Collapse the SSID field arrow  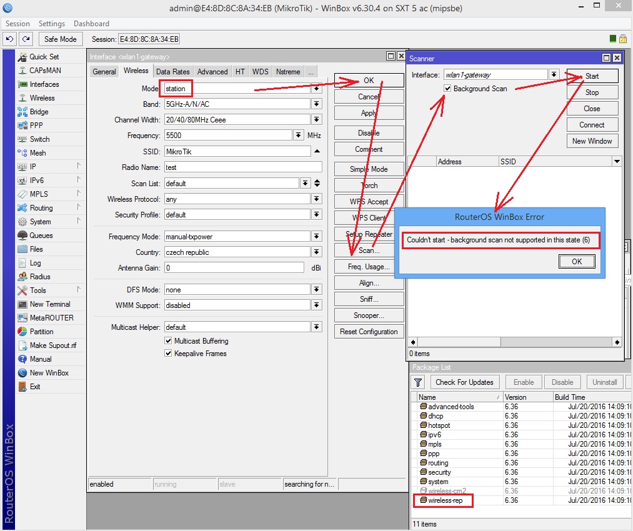click(317, 151)
